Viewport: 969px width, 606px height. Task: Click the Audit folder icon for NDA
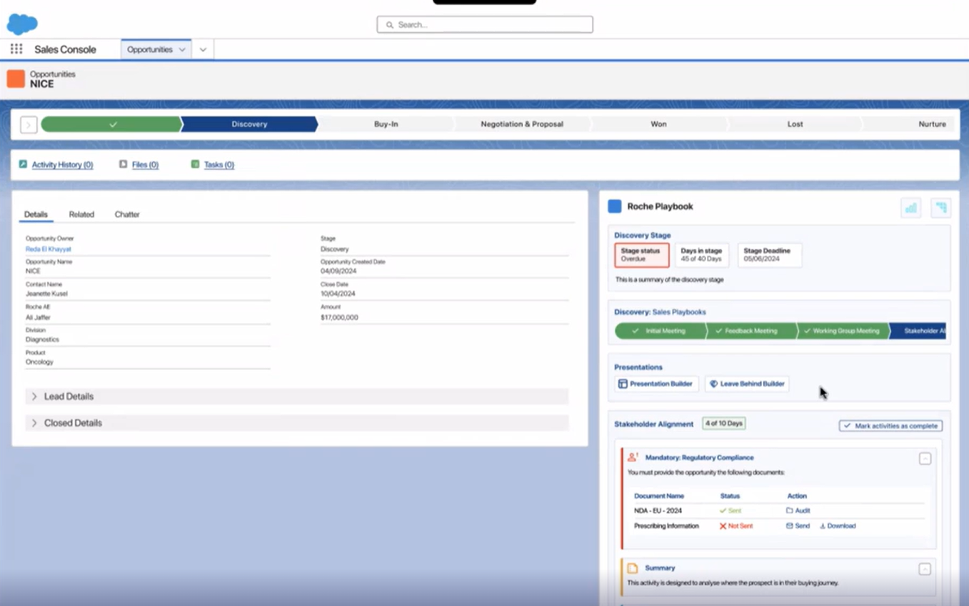pos(790,511)
